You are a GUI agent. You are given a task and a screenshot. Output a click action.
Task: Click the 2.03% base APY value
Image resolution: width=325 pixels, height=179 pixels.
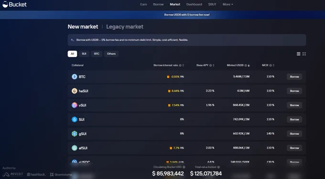pos(210,148)
